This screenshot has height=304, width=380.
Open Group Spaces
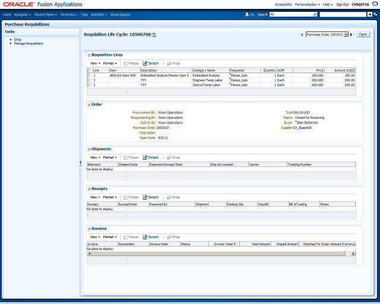coord(120,15)
